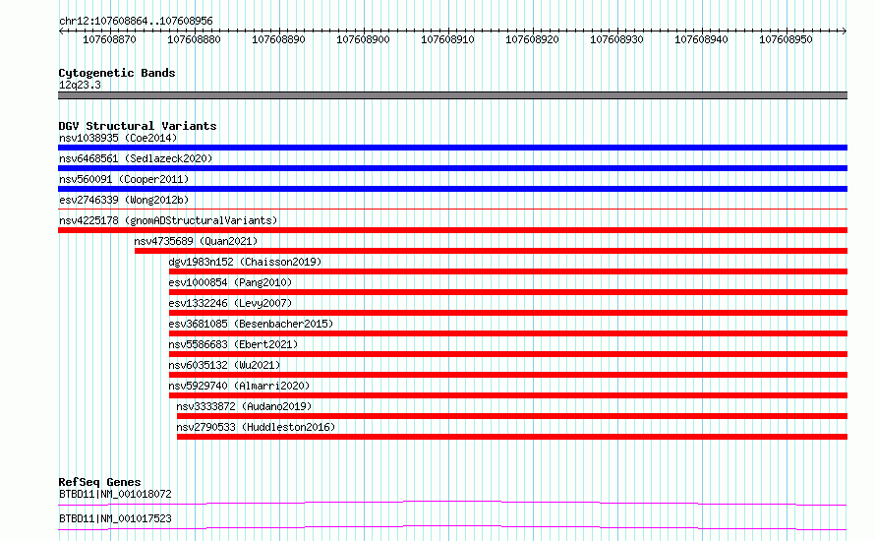
Task: Select the 12q23.3 band label
Action: click(80, 85)
